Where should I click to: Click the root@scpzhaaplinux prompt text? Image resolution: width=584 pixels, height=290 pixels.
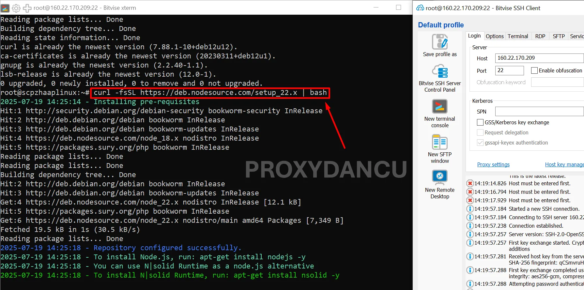point(45,93)
